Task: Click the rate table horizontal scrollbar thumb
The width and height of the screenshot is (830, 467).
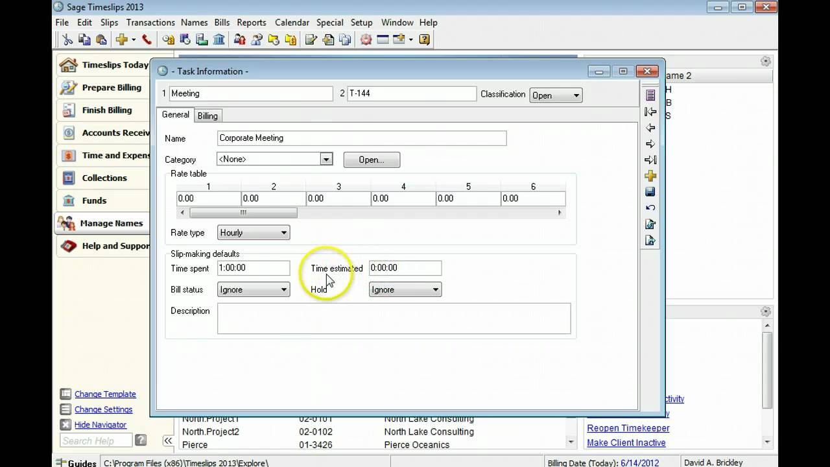Action: point(243,213)
